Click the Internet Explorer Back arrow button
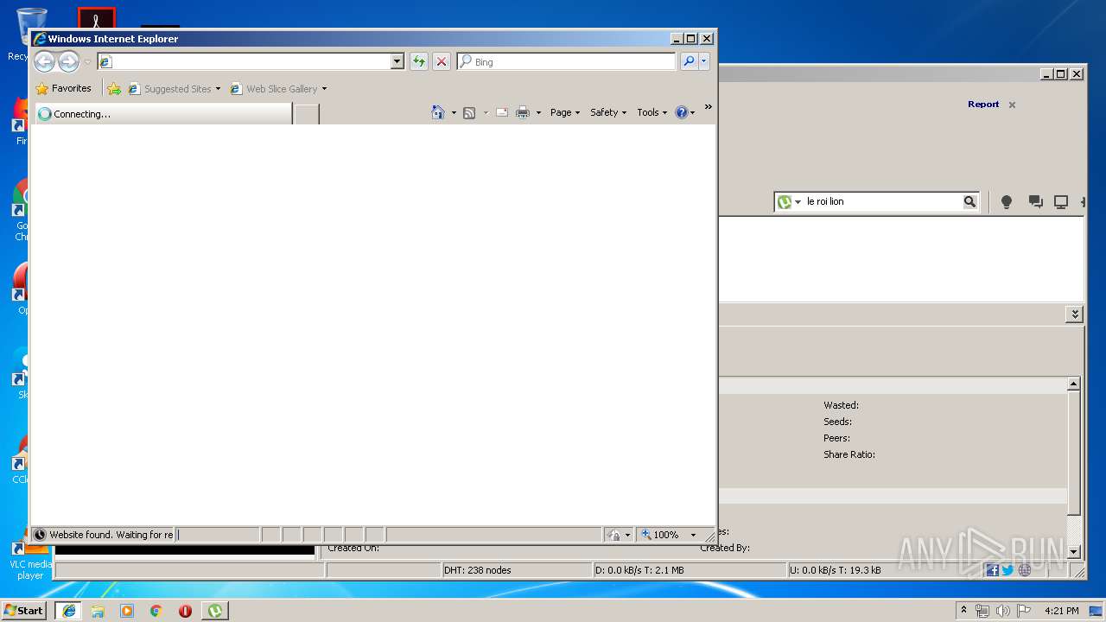The width and height of the screenshot is (1106, 622). pos(45,61)
